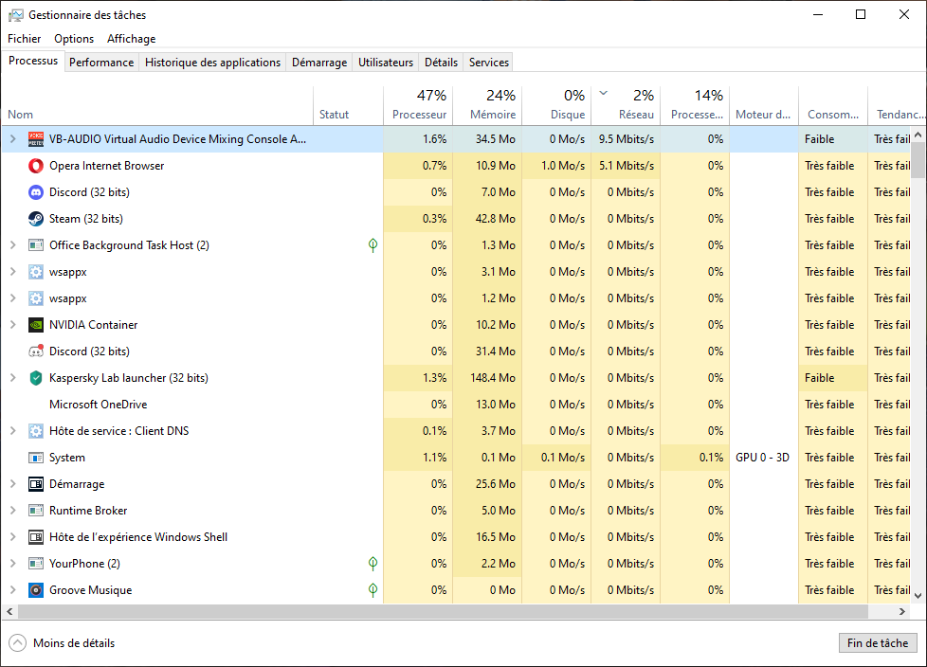Select the Microsoft OneDrive process row
Image resolution: width=927 pixels, height=667 pixels.
pos(456,405)
